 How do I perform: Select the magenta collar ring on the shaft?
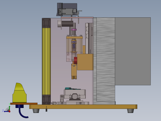click(x=74, y=30)
